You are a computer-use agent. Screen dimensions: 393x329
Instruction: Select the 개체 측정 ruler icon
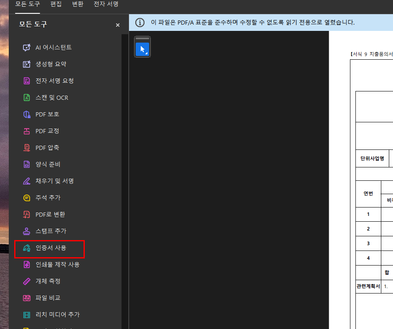pos(27,281)
